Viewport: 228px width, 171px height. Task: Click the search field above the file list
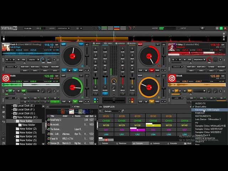click(x=60, y=107)
